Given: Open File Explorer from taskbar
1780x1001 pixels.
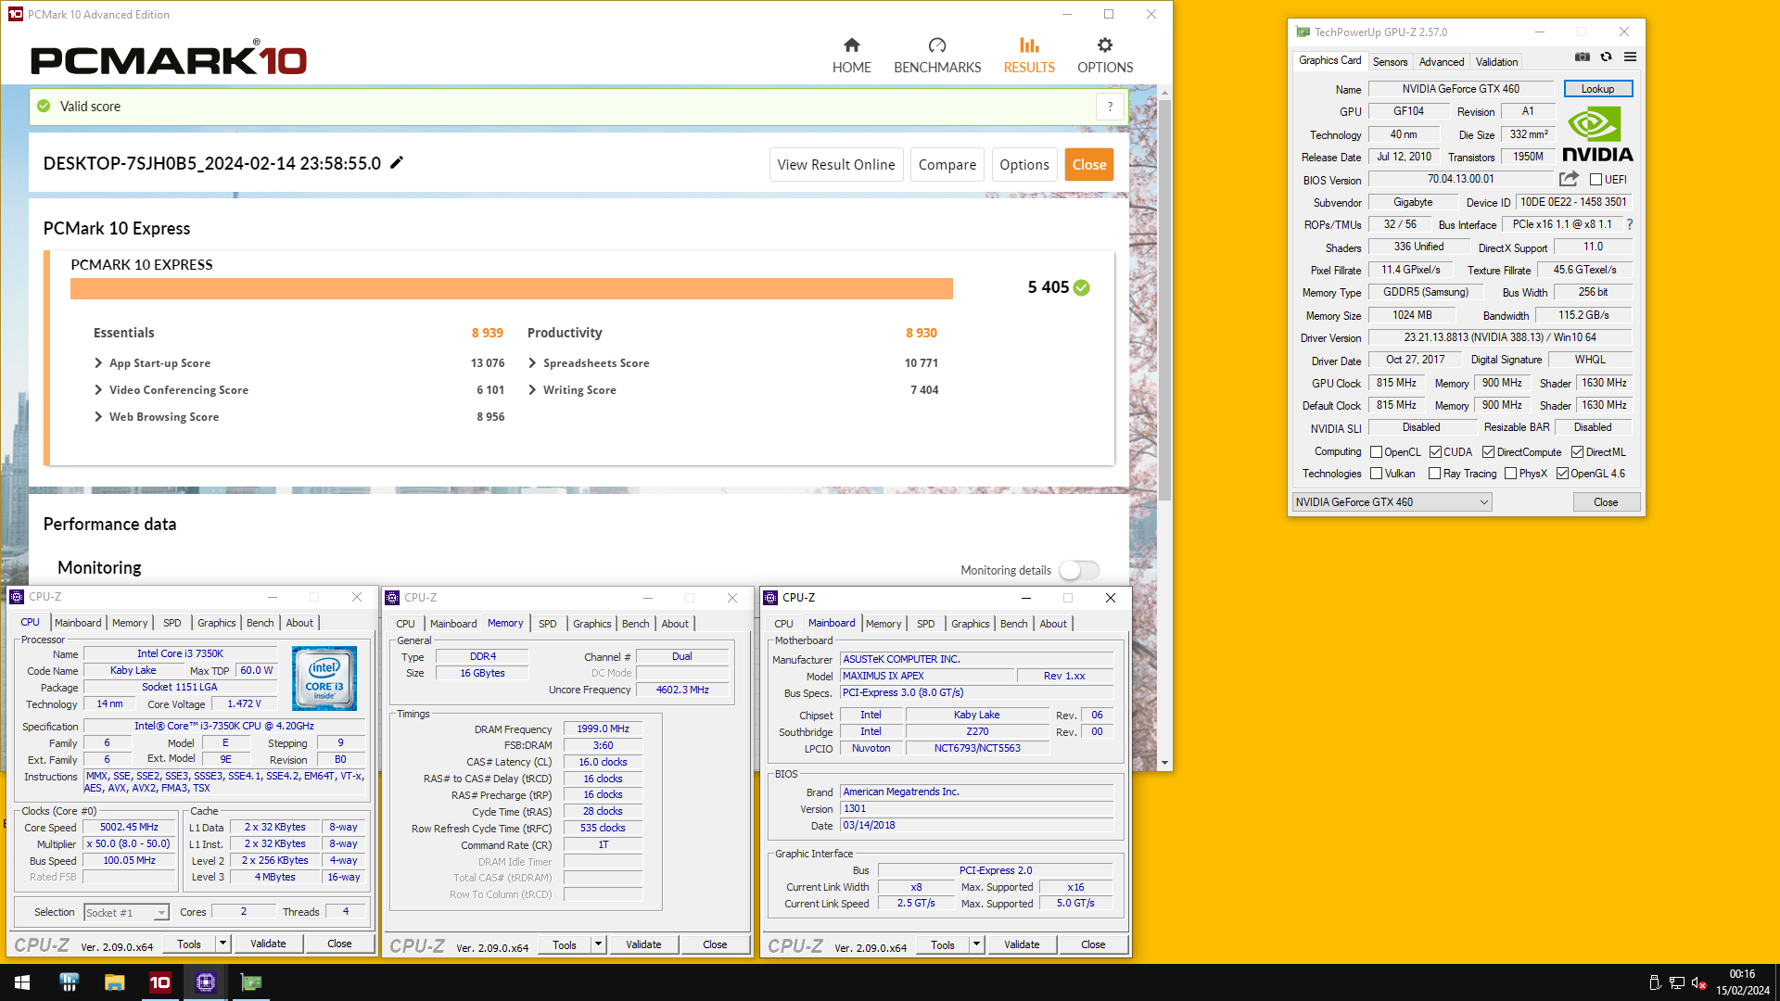Looking at the screenshot, I should click(x=114, y=982).
